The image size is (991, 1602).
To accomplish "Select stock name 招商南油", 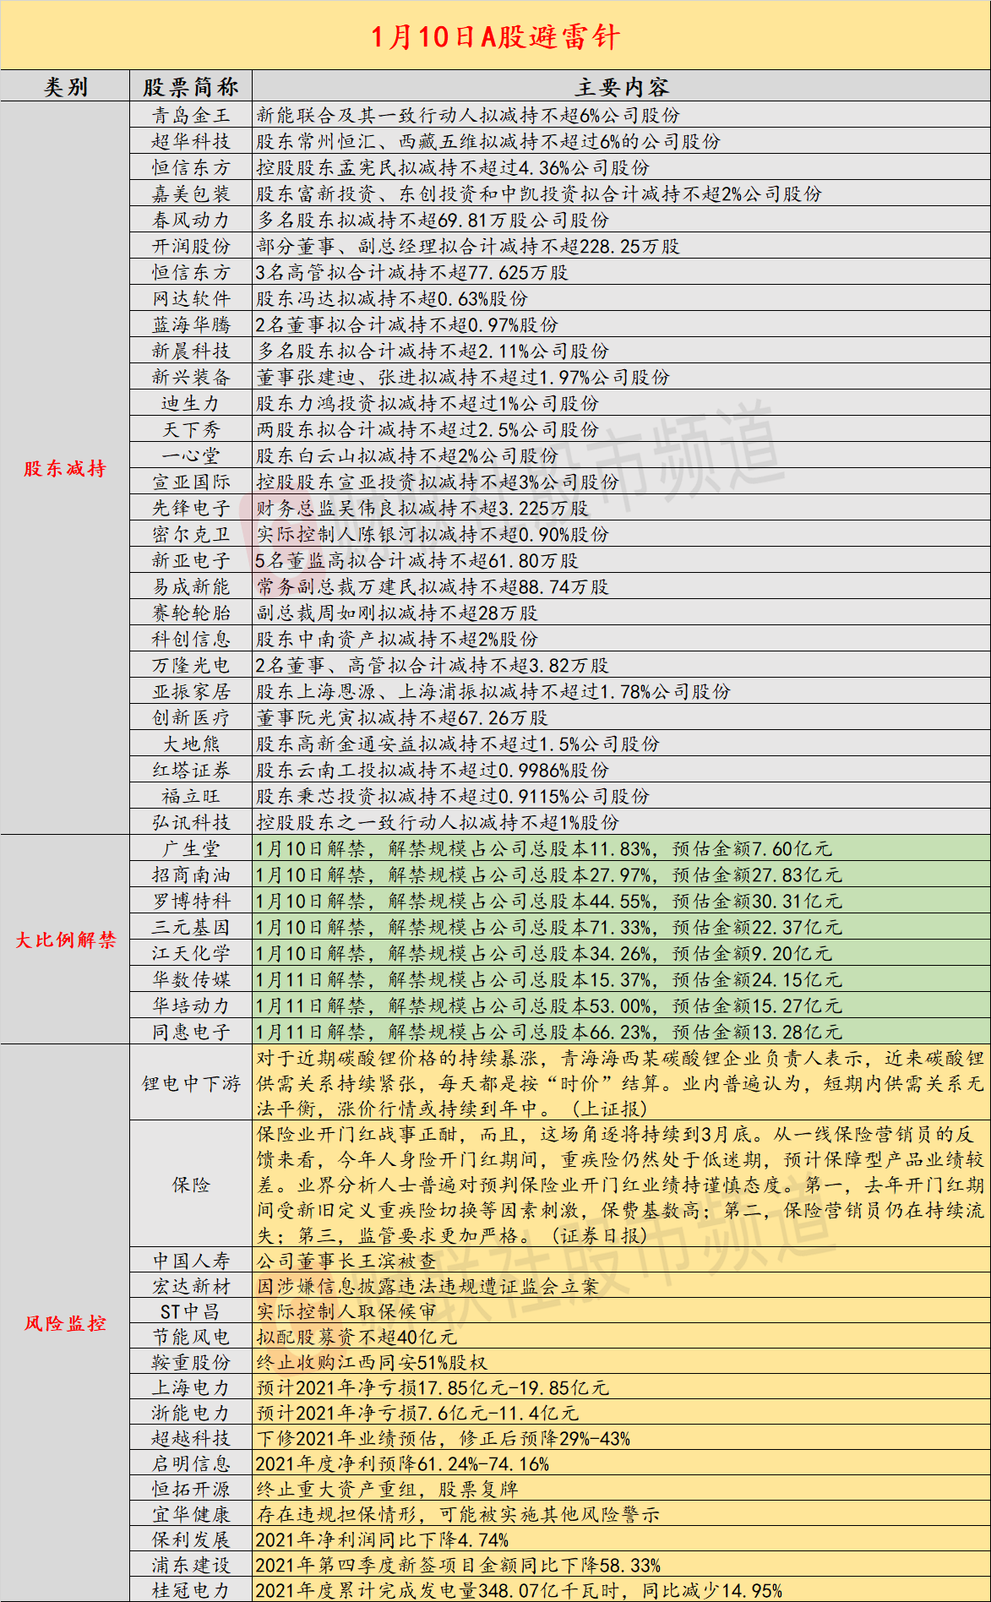I will click(191, 875).
